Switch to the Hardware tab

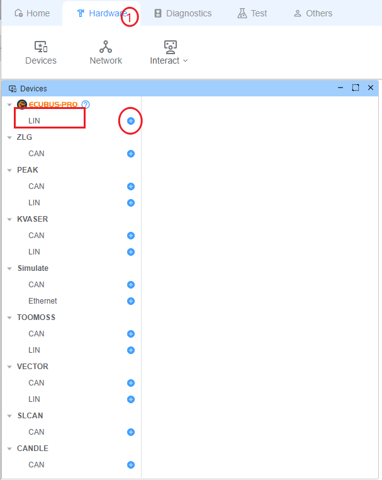click(101, 13)
